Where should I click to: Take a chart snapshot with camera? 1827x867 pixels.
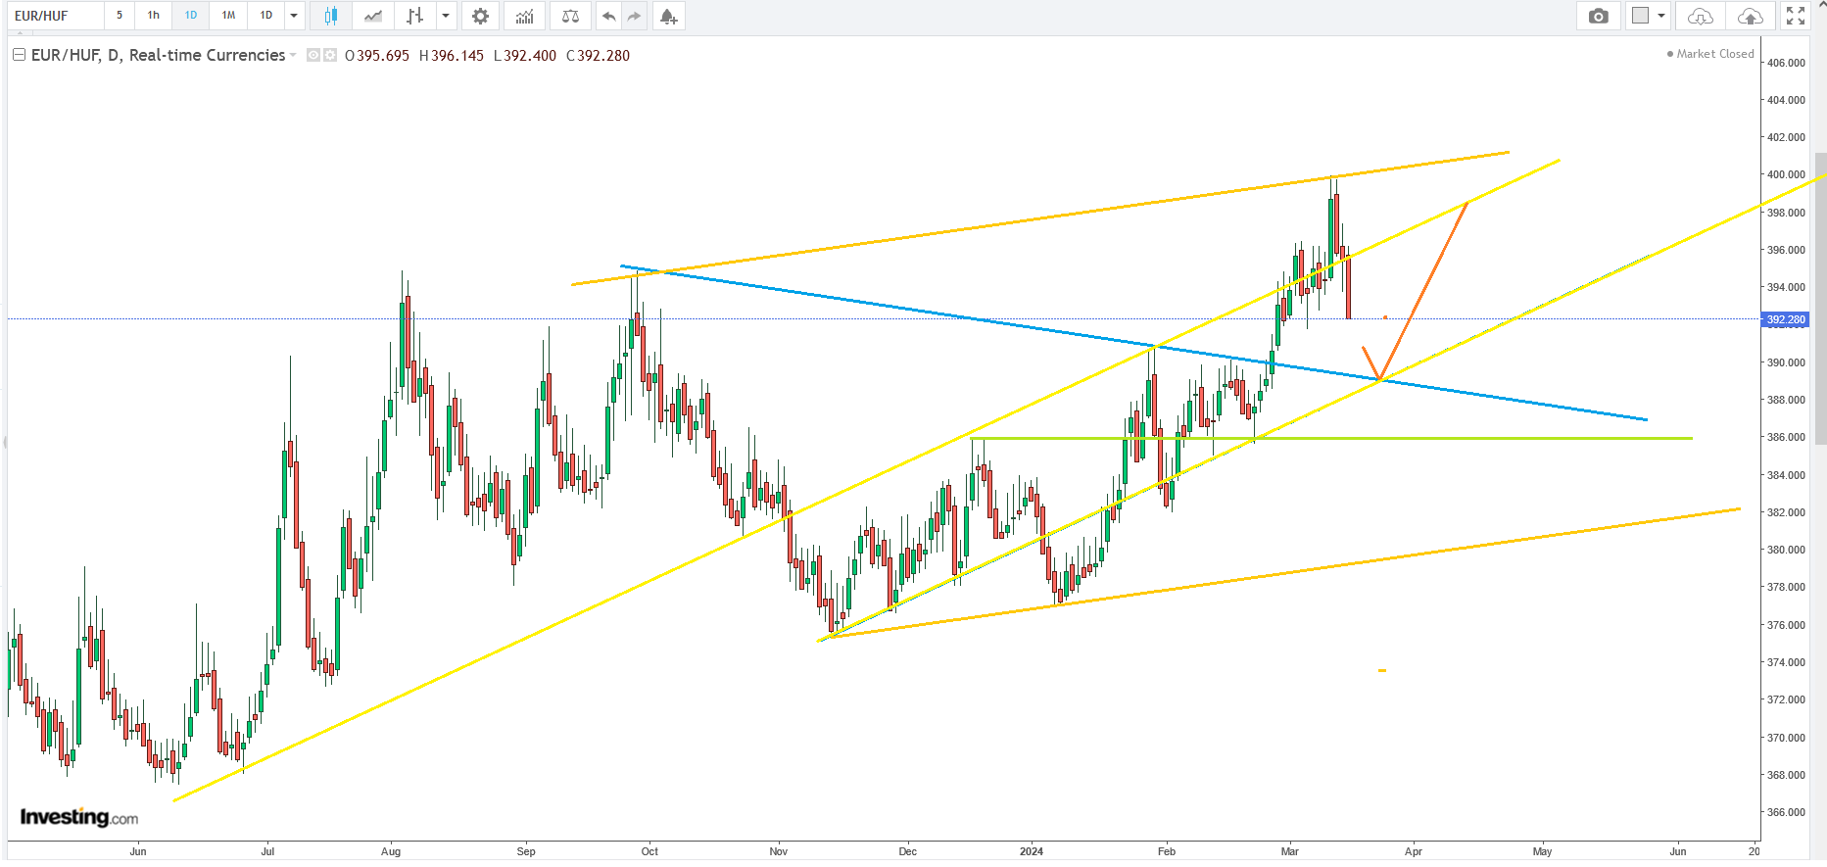point(1598,16)
